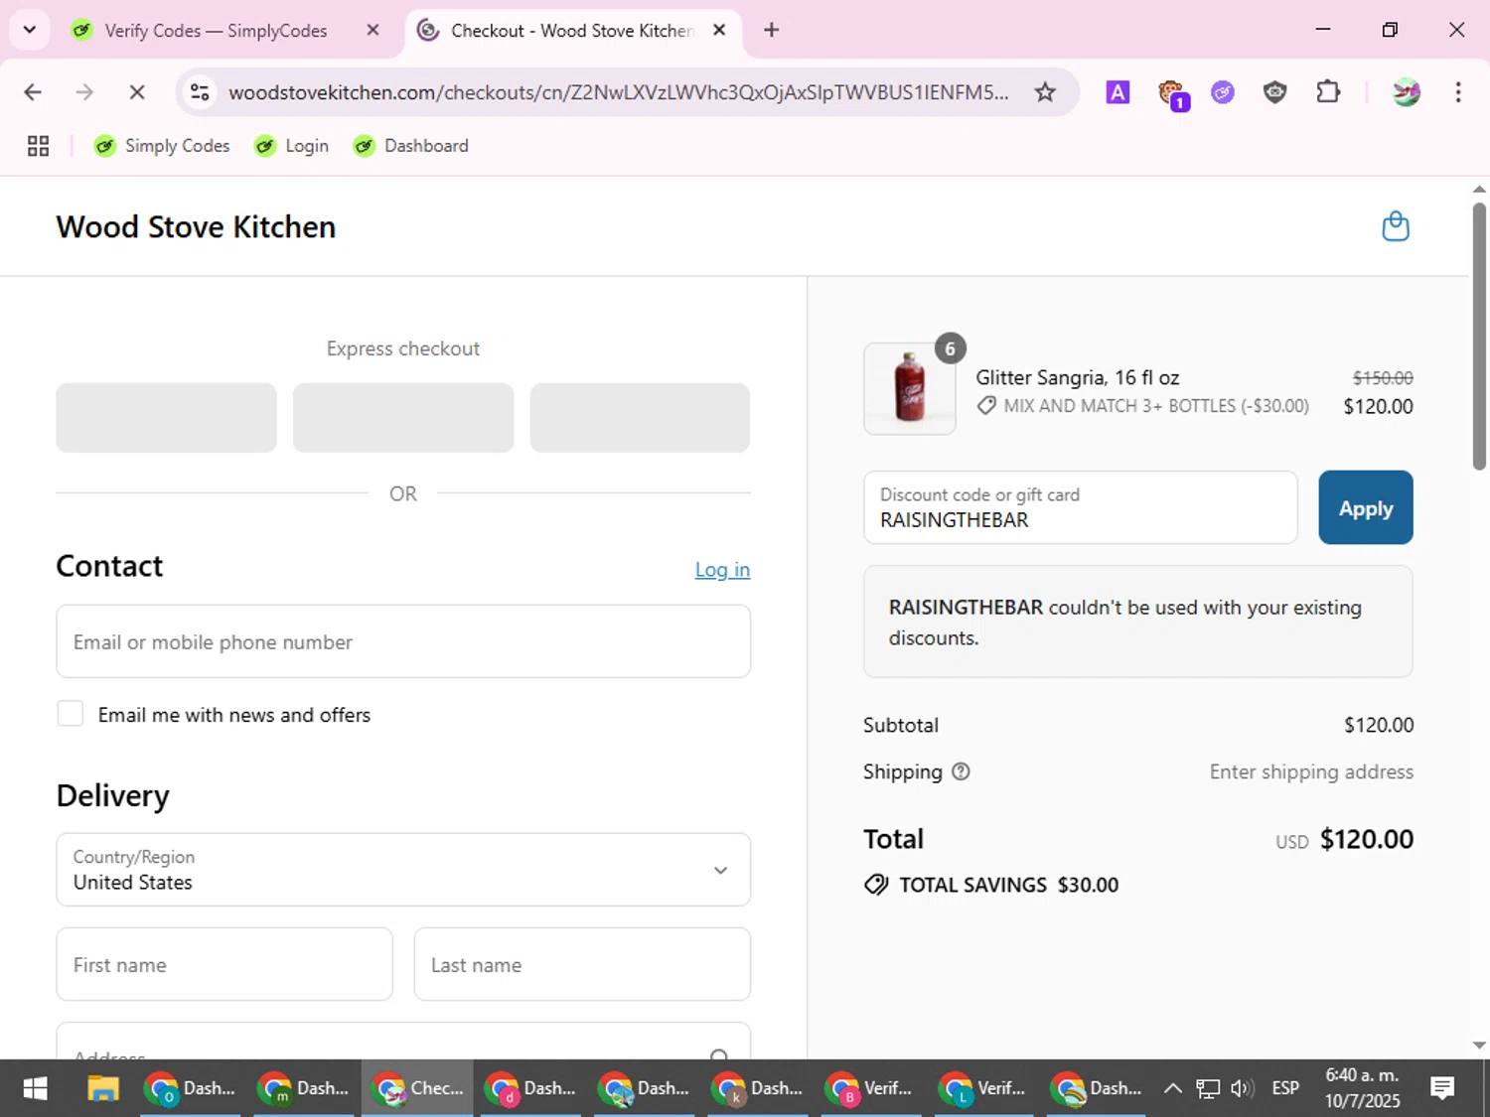The image size is (1490, 1117).
Task: Click the page vertical scrollbar
Action: (1479, 336)
